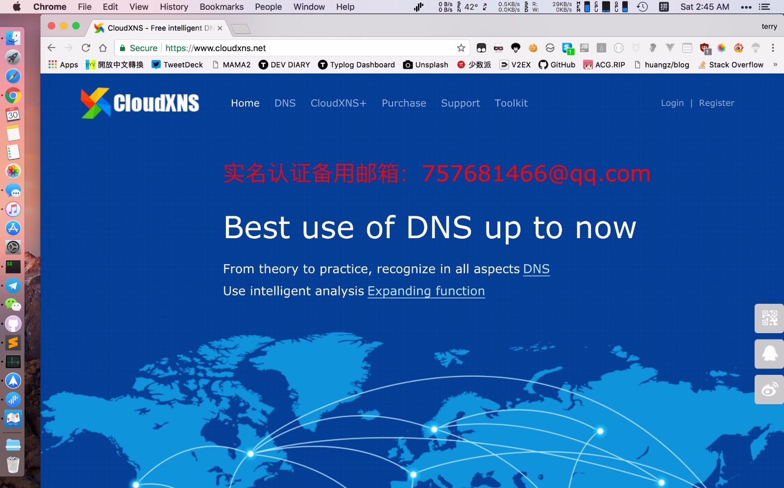Viewport: 784px width, 488px height.
Task: Click the terry profile button
Action: tap(769, 26)
